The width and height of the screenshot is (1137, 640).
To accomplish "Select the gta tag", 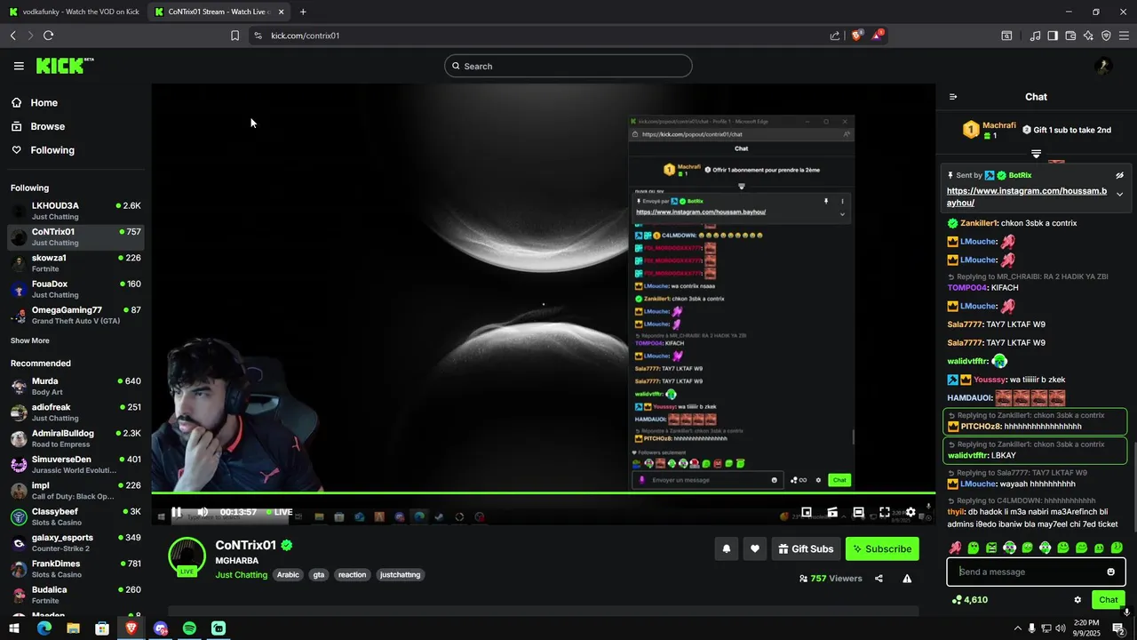I will point(319,575).
